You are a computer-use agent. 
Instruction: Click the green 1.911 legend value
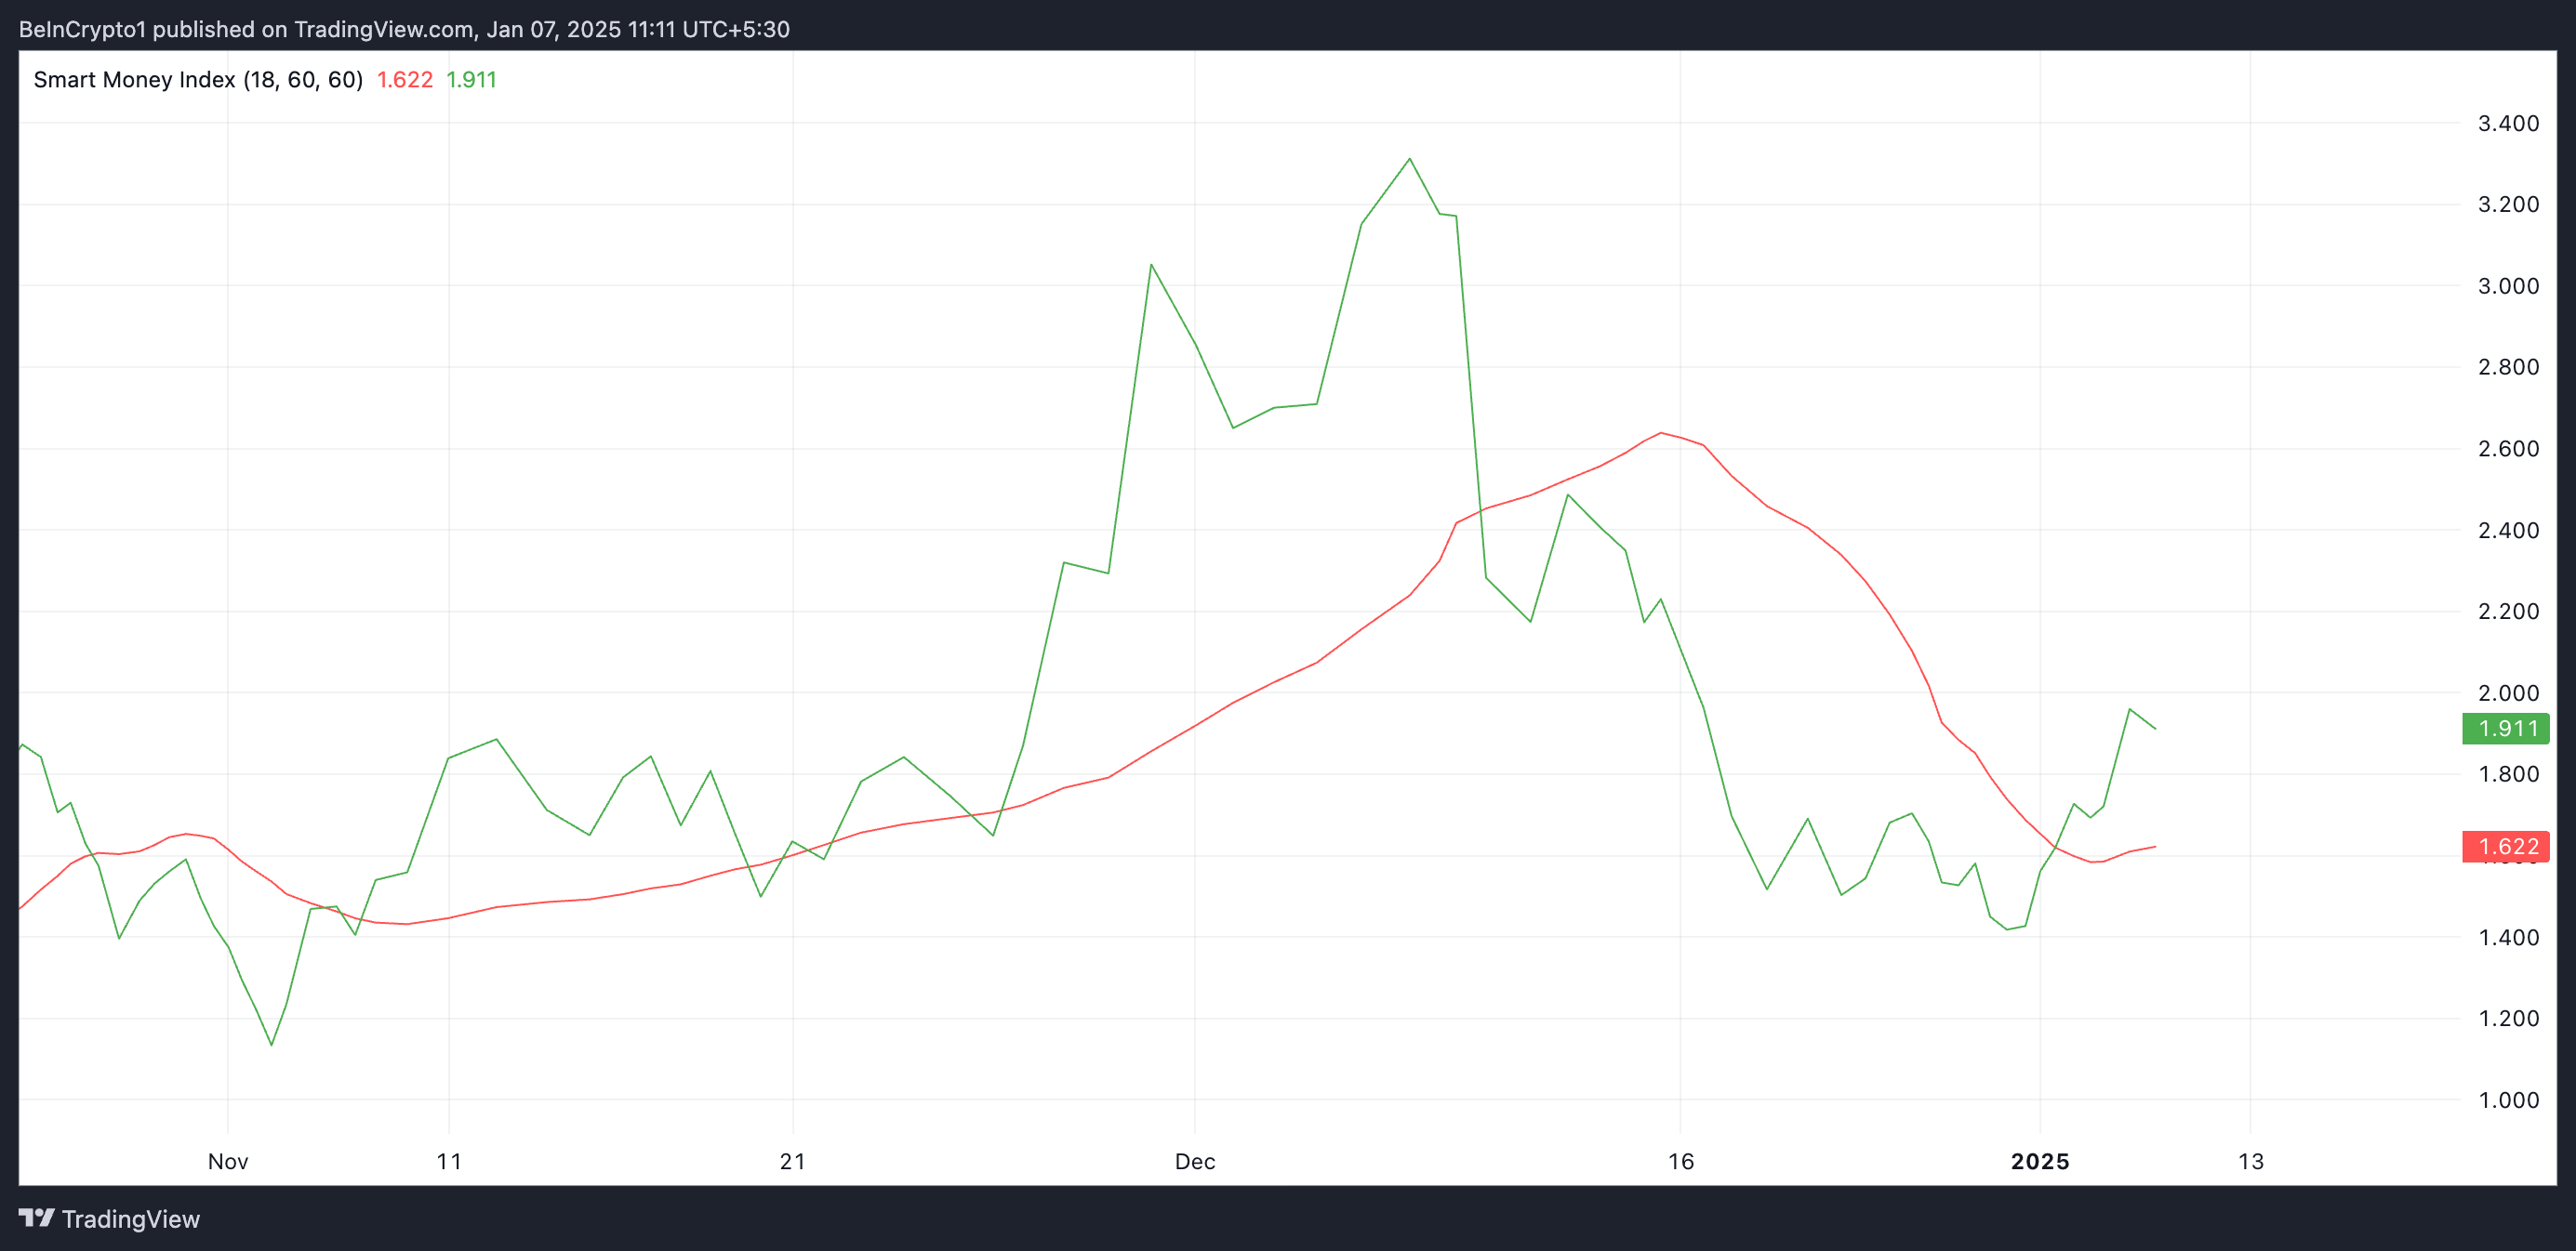[471, 80]
